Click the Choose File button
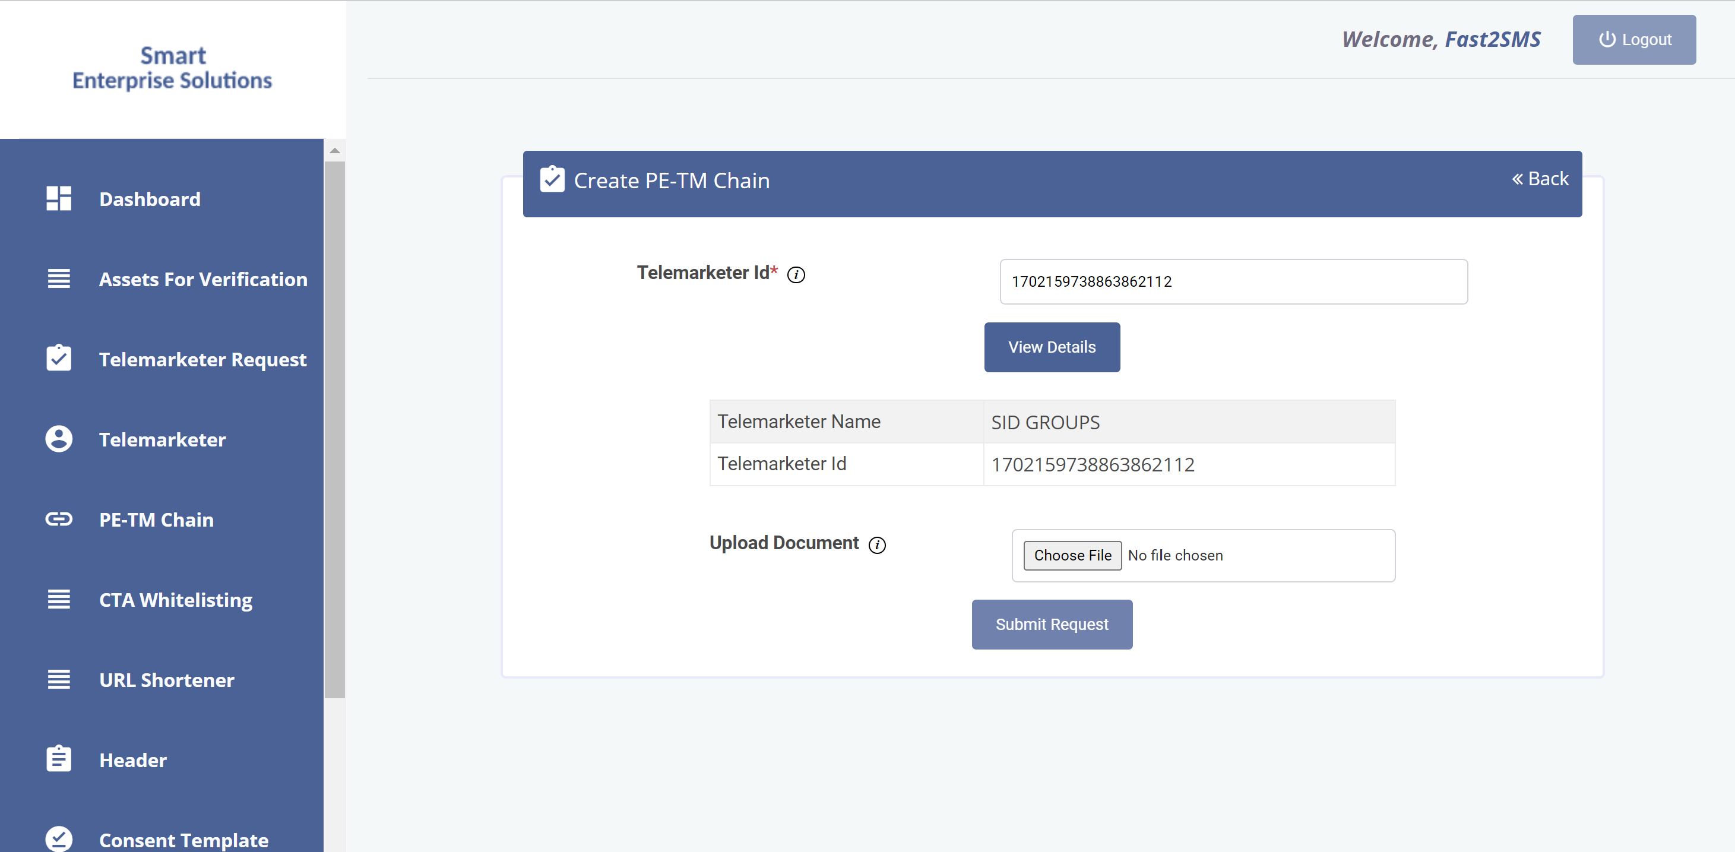The width and height of the screenshot is (1735, 852). point(1072,556)
